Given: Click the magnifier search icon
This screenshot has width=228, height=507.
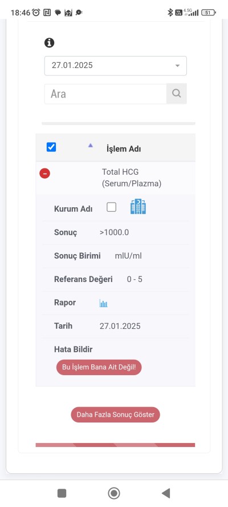Looking at the screenshot, I should point(176,94).
